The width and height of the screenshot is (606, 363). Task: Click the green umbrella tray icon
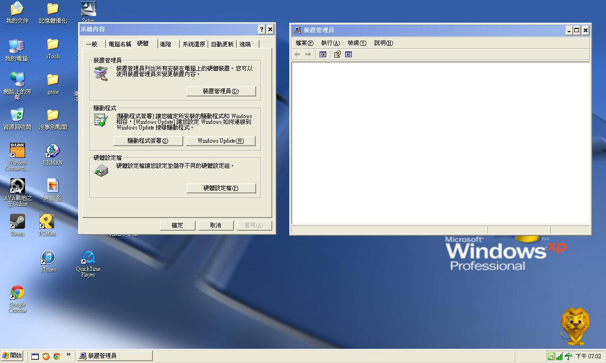coord(569,357)
